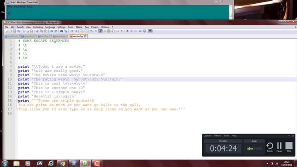297x167 pixels.
Task: Click the Replace toolbar icon
Action: (66, 31)
